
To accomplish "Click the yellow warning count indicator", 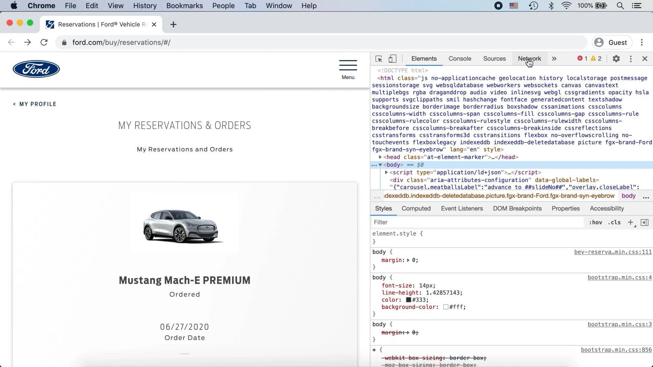I will click(x=596, y=58).
